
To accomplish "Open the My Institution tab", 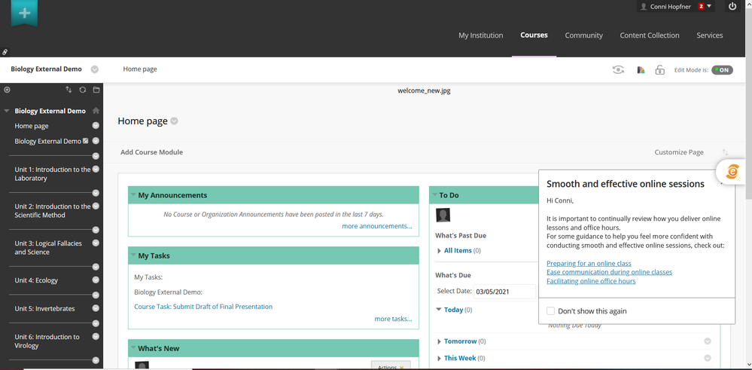I will pos(480,35).
